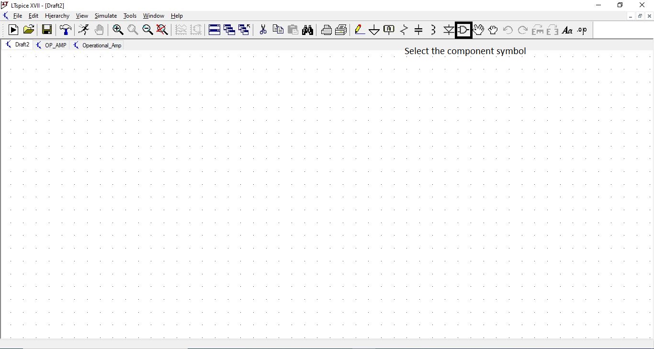Zoom to fit full extents
The image size is (654, 349).
tap(162, 30)
